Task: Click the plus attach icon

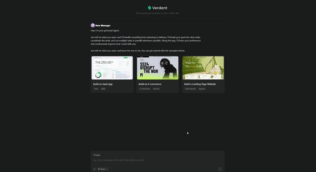Action: click(x=95, y=169)
